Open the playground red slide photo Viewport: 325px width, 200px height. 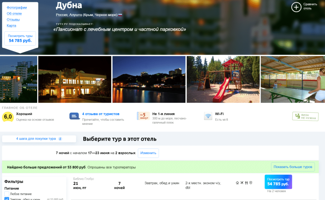[x=223, y=79]
